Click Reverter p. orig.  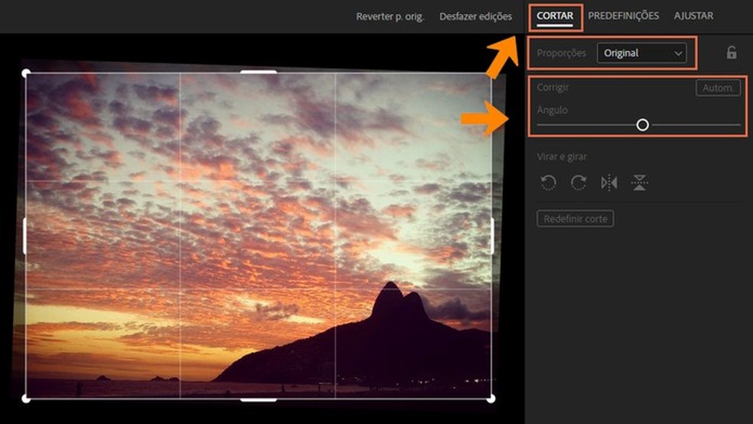point(390,17)
